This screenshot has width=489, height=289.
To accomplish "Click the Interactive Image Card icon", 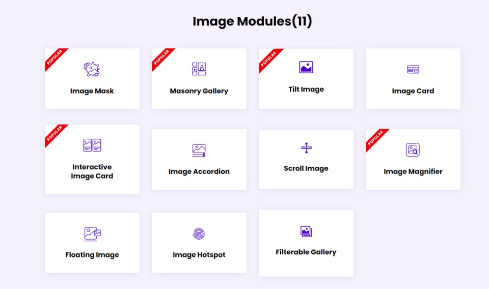I will pyautogui.click(x=92, y=145).
